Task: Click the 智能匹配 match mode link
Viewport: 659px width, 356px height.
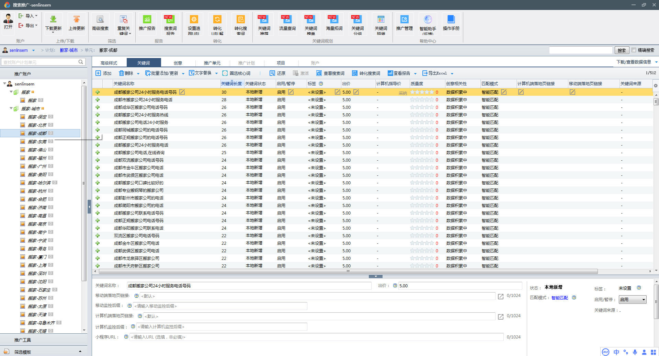Action: point(559,298)
